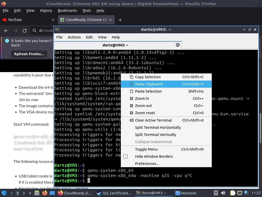The image size is (262, 197).
Task: Open terminal File menu
Action: 59,37
